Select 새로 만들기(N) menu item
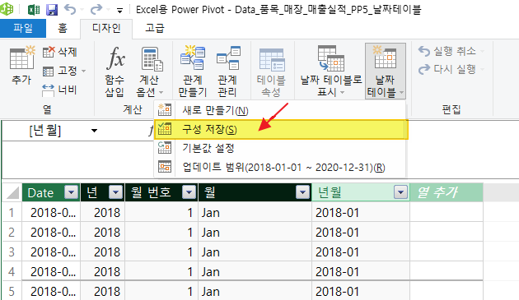 (x=280, y=110)
